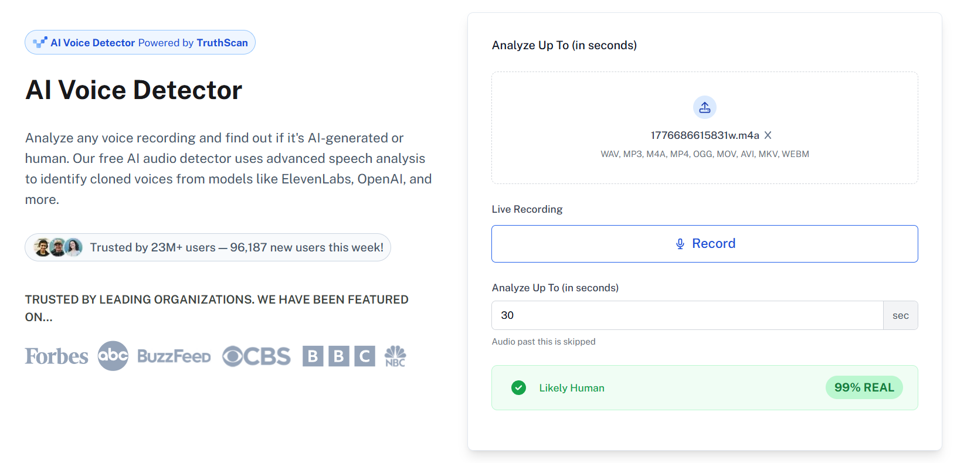Viewport: 974px width, 463px height.
Task: Click the uploaded filename 1776686615831w.m4a
Action: [704, 135]
